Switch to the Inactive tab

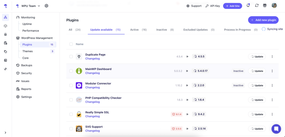coord(165,30)
